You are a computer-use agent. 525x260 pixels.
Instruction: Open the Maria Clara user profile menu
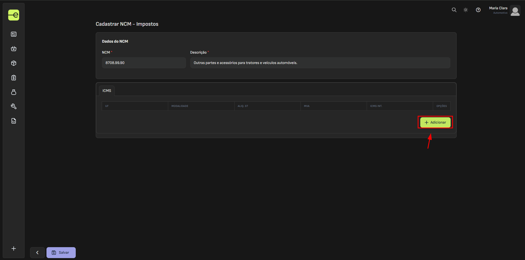pyautogui.click(x=504, y=11)
